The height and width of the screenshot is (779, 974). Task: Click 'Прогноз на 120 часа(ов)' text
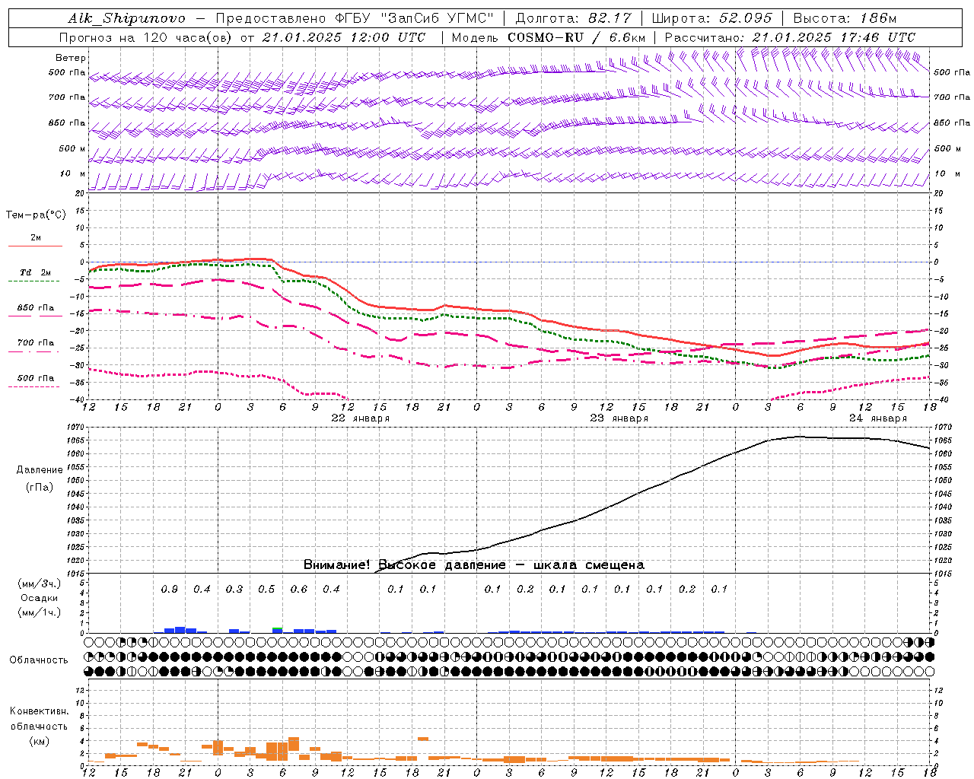coord(146,37)
